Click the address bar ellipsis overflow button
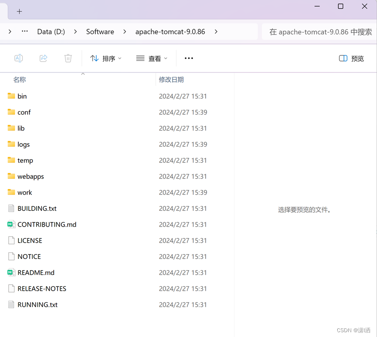The width and height of the screenshot is (377, 337). [x=24, y=31]
